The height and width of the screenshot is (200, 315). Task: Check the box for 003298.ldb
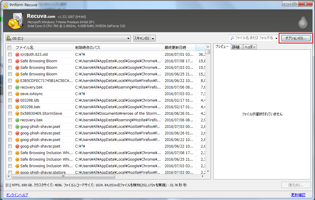(x=10, y=100)
